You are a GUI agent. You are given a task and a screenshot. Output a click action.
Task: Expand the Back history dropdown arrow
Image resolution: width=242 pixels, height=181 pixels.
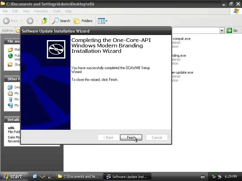tap(21, 21)
